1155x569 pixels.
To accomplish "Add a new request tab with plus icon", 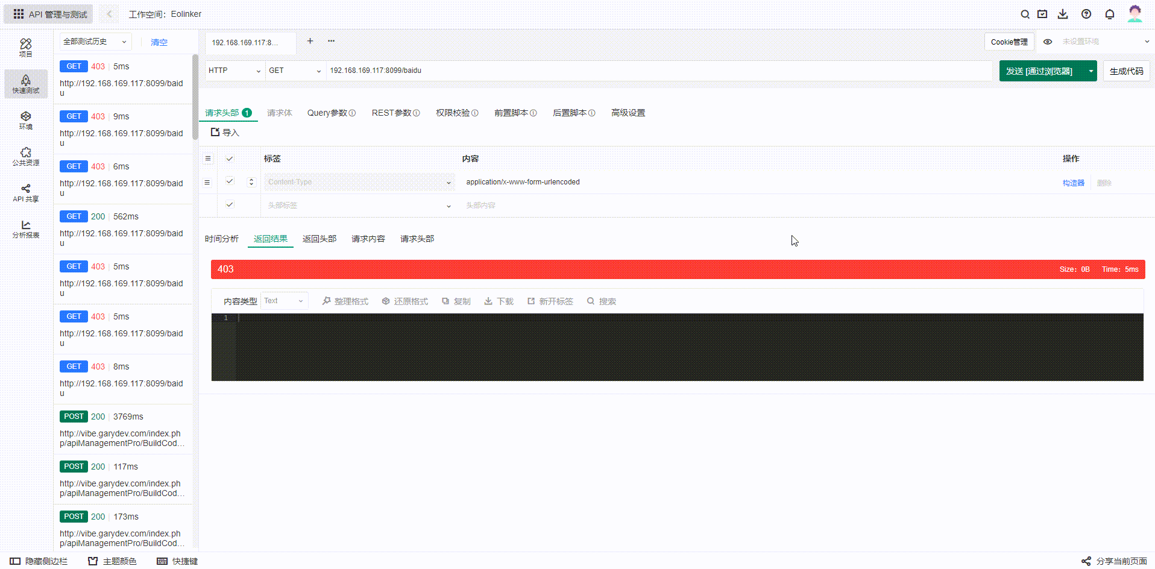I will [310, 41].
